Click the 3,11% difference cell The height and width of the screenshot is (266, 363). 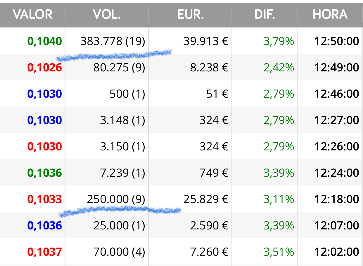coord(279,199)
